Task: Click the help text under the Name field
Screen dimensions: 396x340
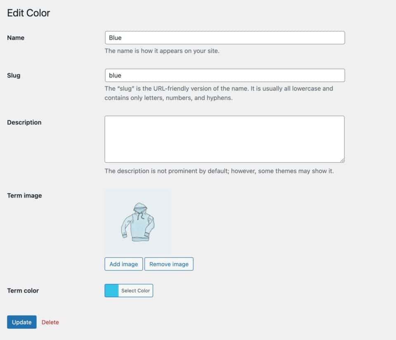Action: click(162, 51)
